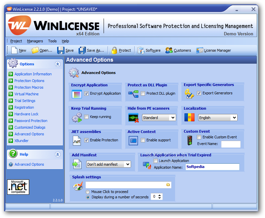Open the Customers manager icon
265x218 pixels.
tap(169, 50)
